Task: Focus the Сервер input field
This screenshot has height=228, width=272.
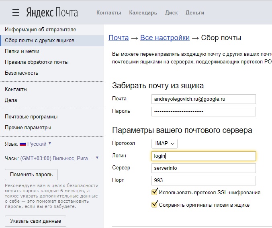Action: (x=203, y=168)
